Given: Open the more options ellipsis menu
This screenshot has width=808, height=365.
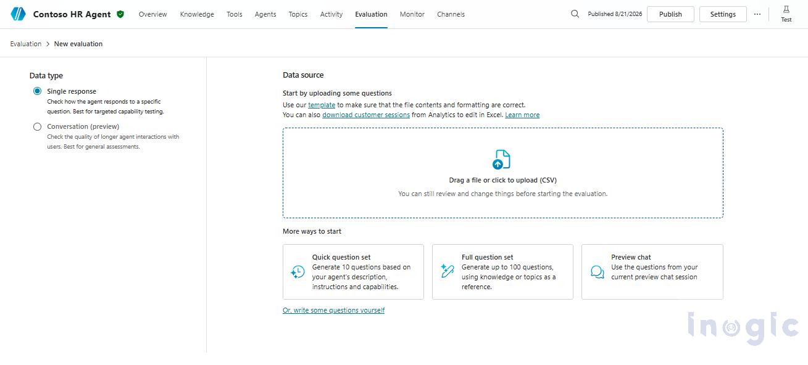Looking at the screenshot, I should 757,14.
